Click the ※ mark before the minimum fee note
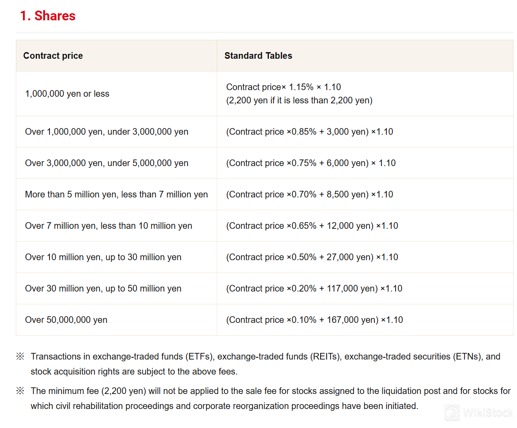Image resolution: width=517 pixels, height=428 pixels. coord(20,391)
